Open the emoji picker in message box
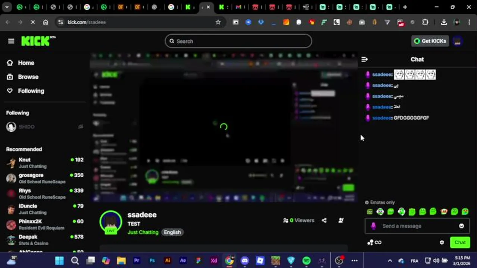The width and height of the screenshot is (477, 268). [x=461, y=226]
